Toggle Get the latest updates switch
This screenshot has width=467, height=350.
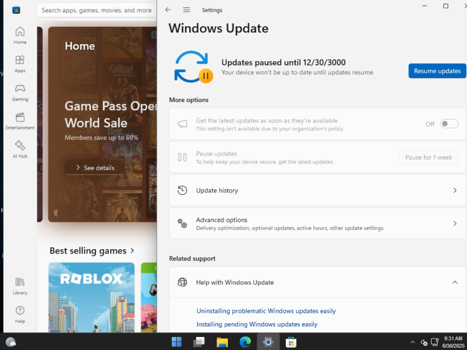tap(449, 124)
